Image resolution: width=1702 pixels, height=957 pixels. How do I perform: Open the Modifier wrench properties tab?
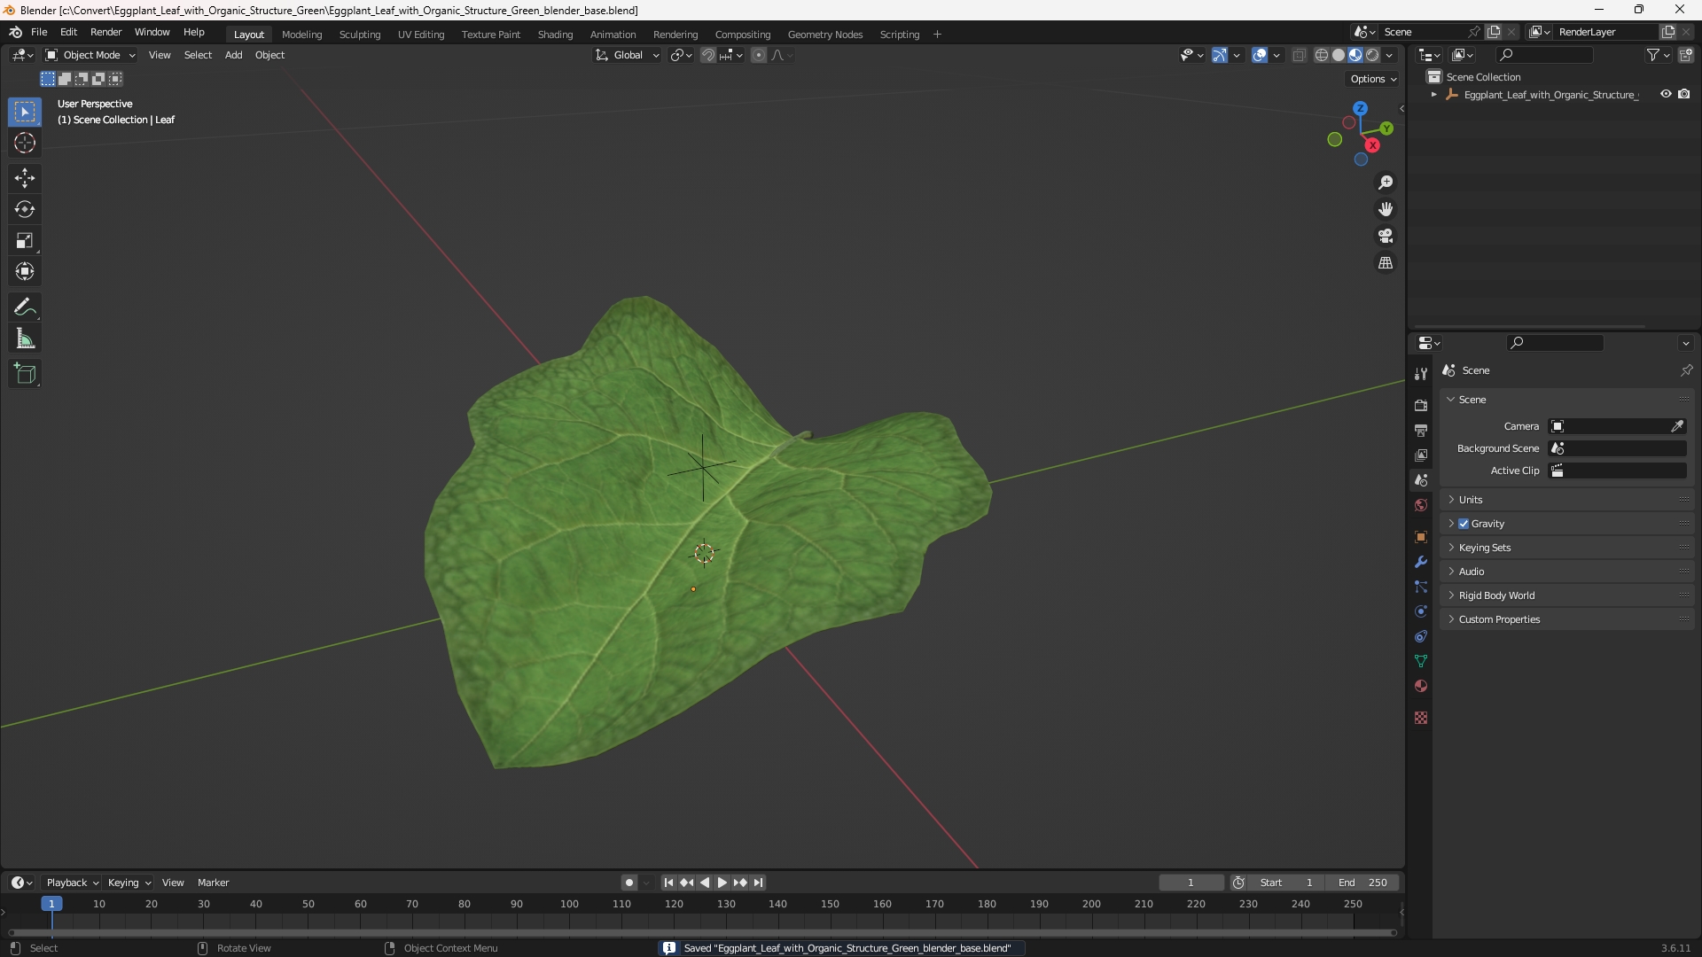(x=1421, y=562)
